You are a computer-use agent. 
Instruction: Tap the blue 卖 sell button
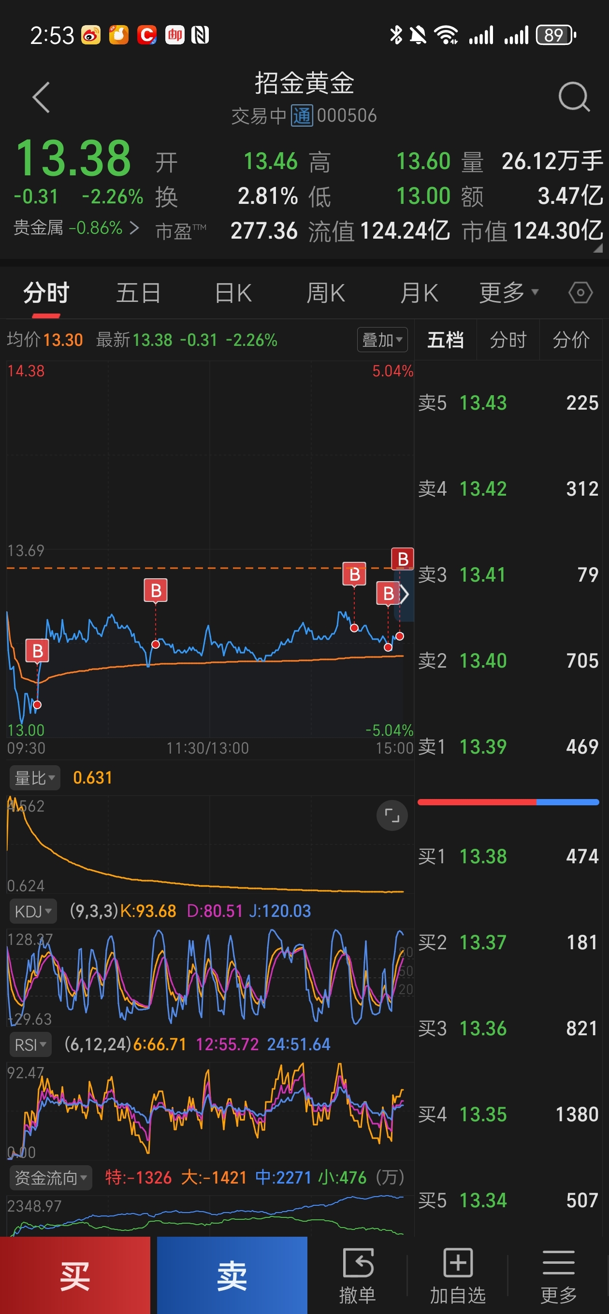232,1275
